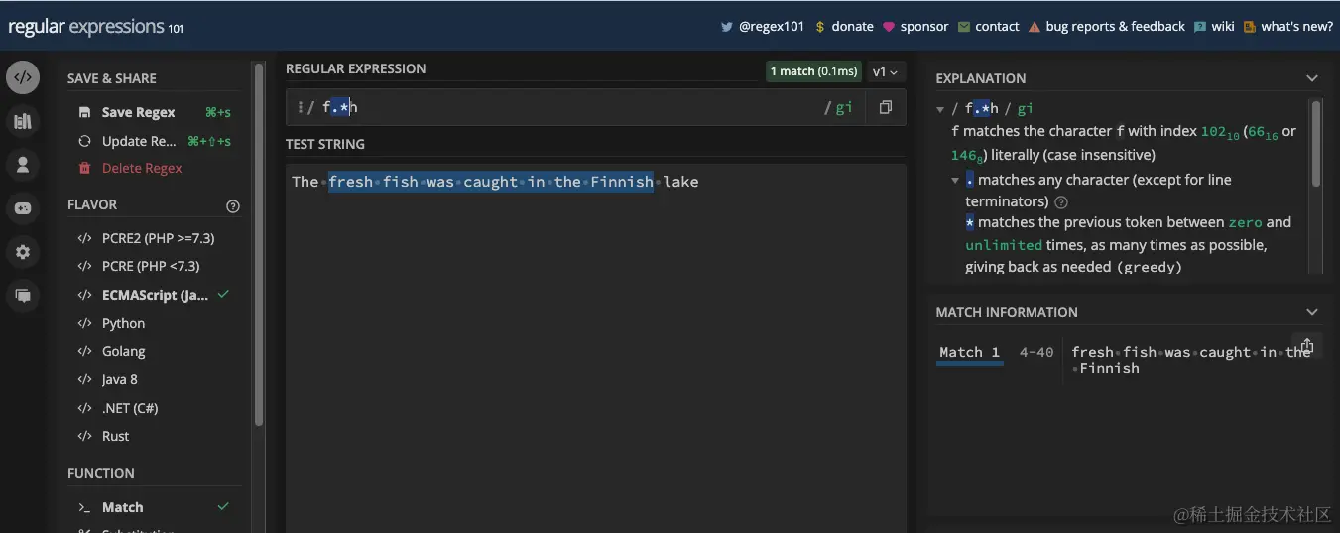Screen dimensions: 1340x533
Task: Click the regex delimiter drag handle
Action: point(300,107)
